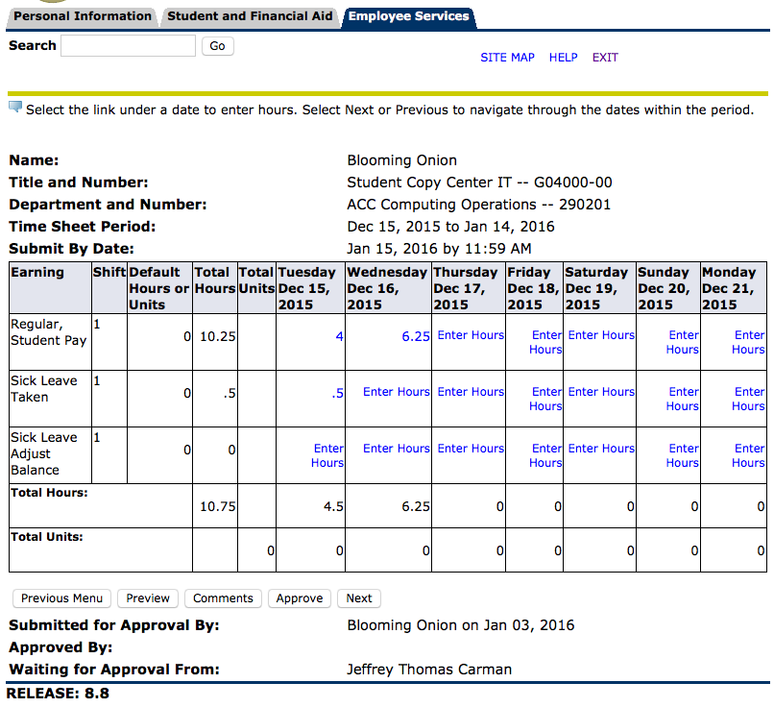Image resolution: width=774 pixels, height=707 pixels.
Task: Enter Hours for Sick Leave Adjust Balance on Friday Dec 18
Action: [545, 455]
